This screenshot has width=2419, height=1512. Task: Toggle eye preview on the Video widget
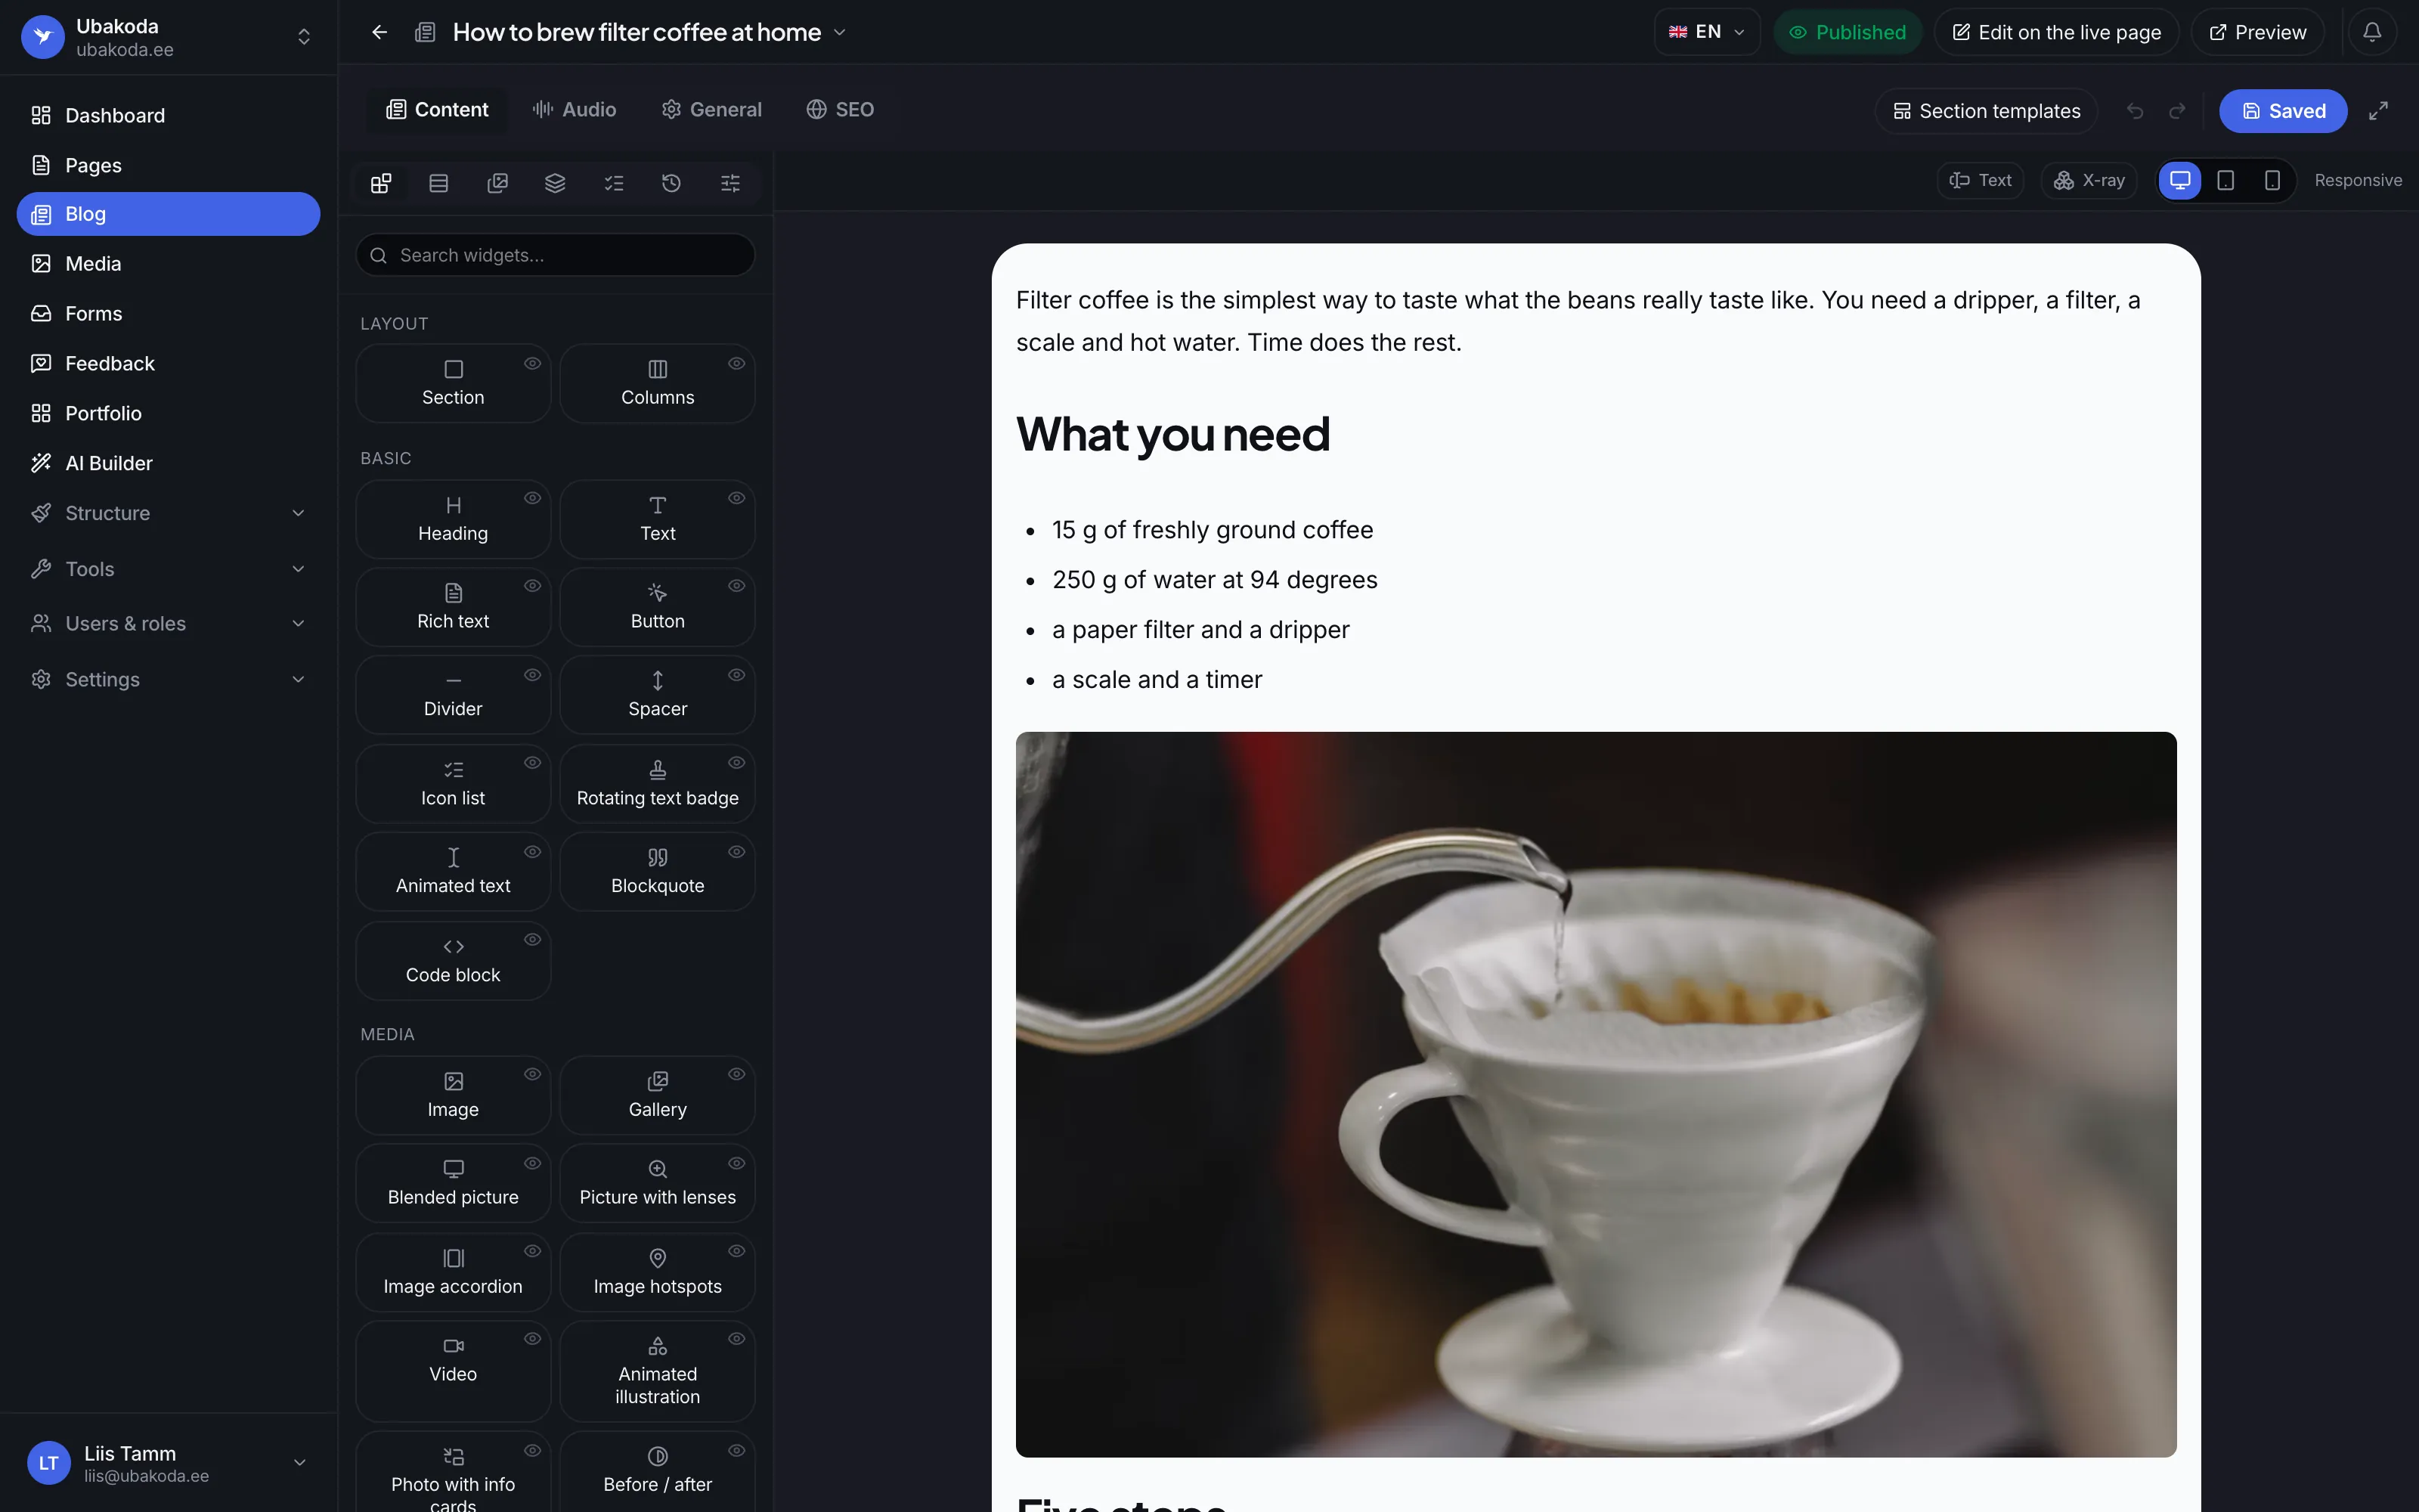pyautogui.click(x=531, y=1339)
